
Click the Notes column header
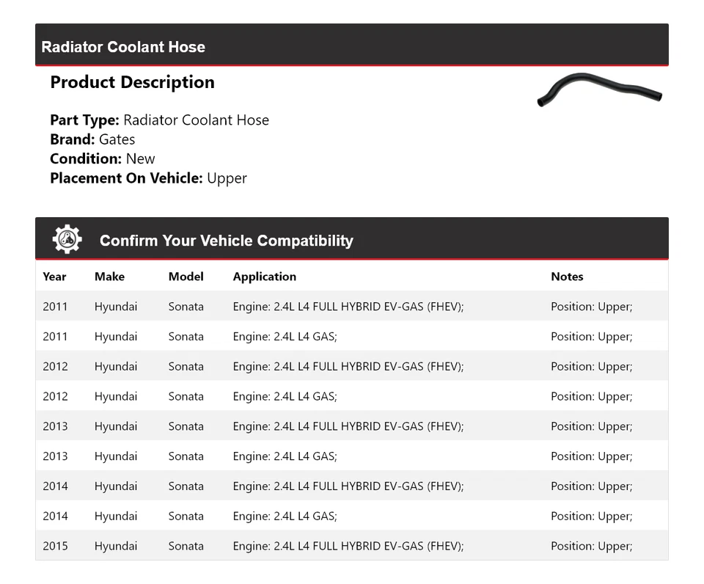pos(567,277)
